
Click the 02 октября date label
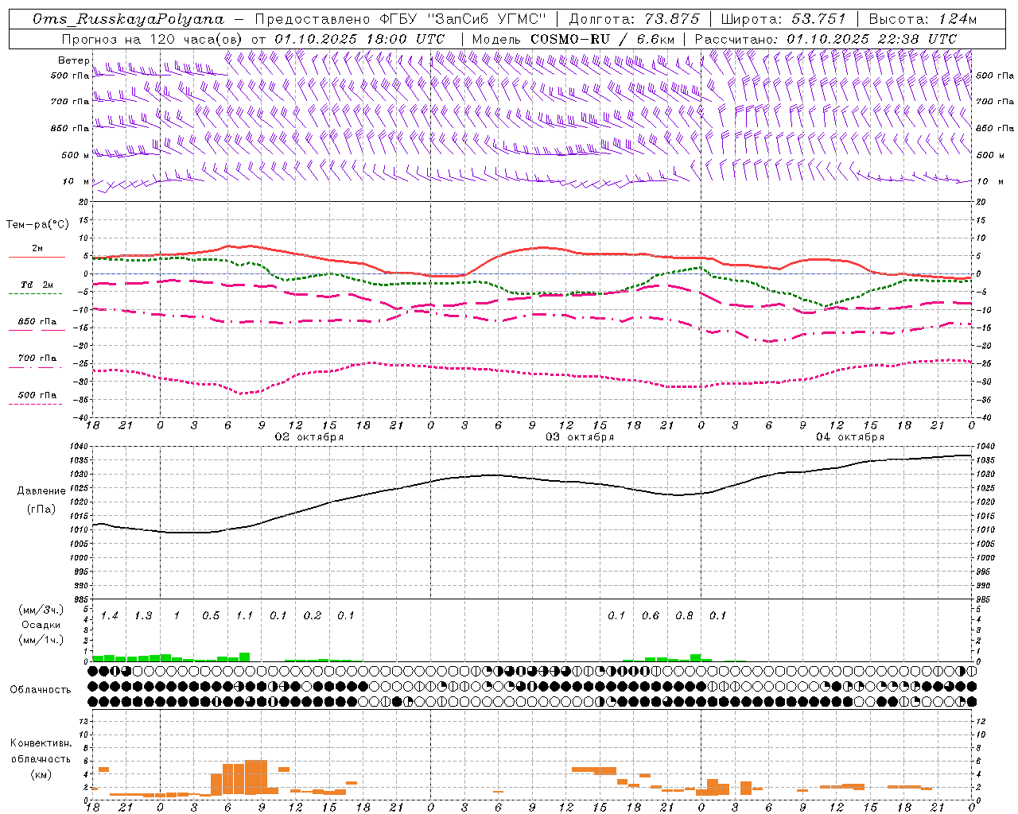pos(309,437)
